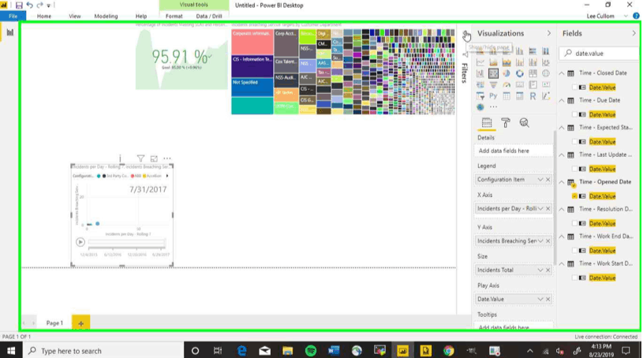
Task: Open the Fields well tab icon
Action: pos(487,122)
